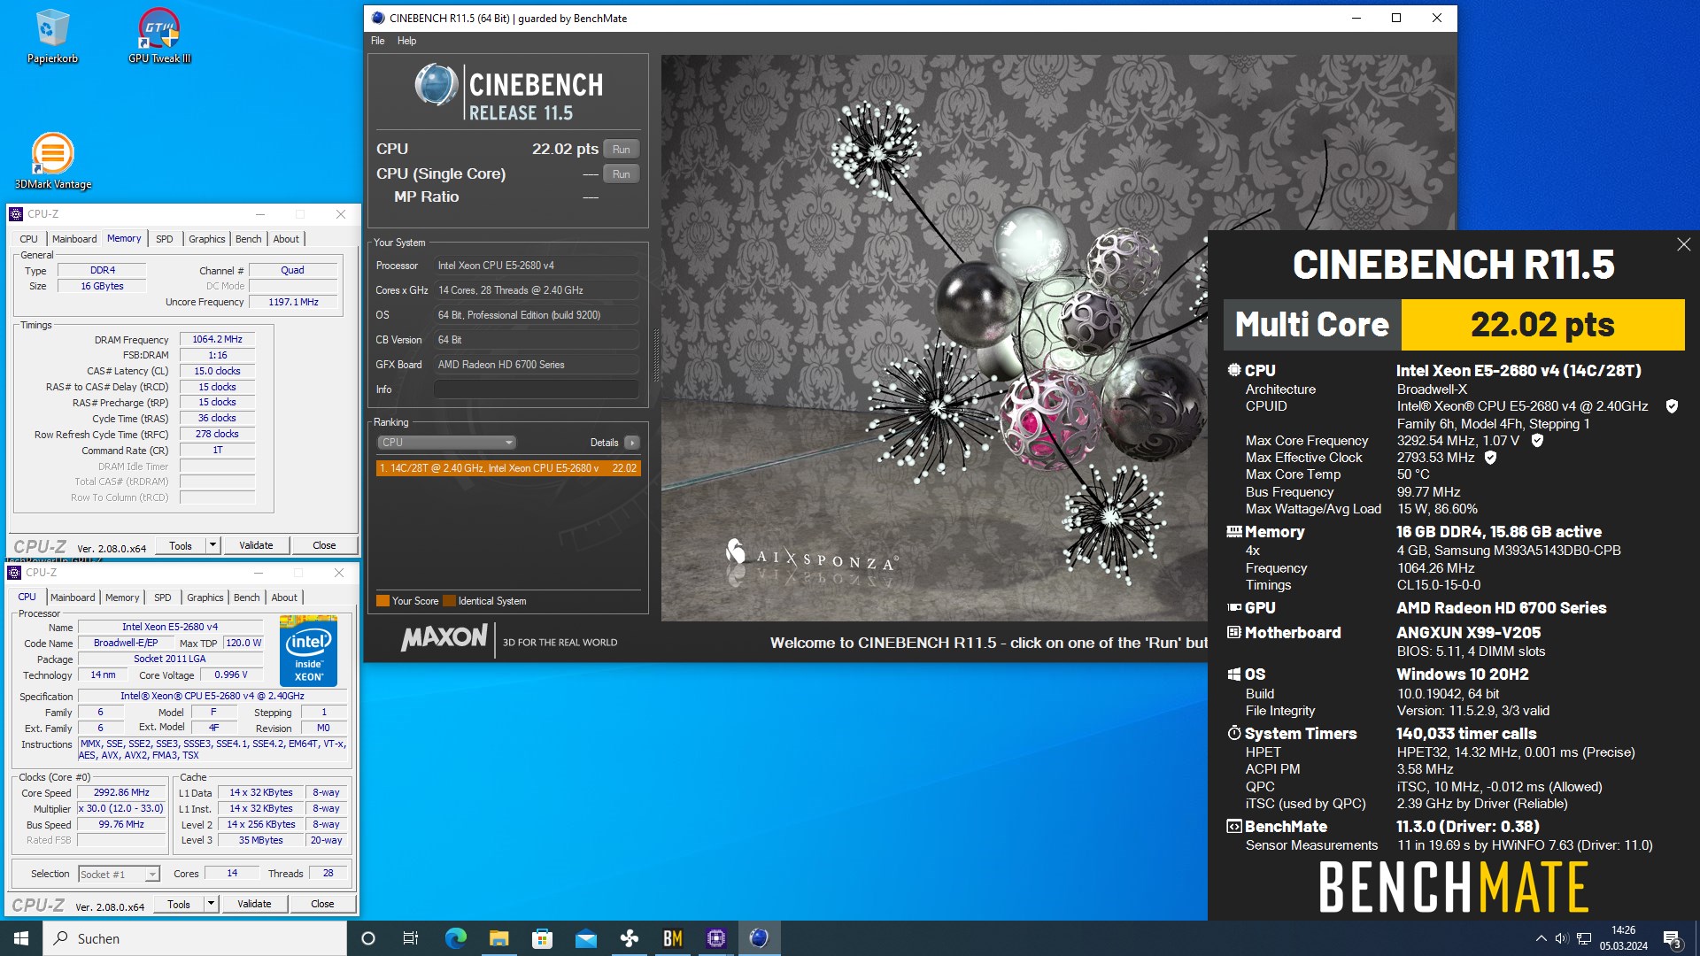Open File Explorer from the taskbar
Viewport: 1700px width, 956px height.
(498, 938)
